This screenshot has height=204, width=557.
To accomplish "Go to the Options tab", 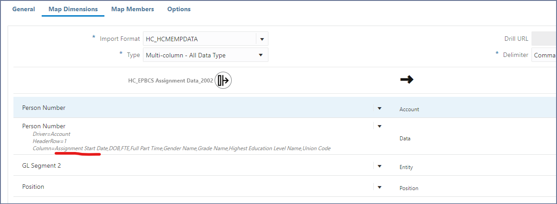I will click(179, 9).
